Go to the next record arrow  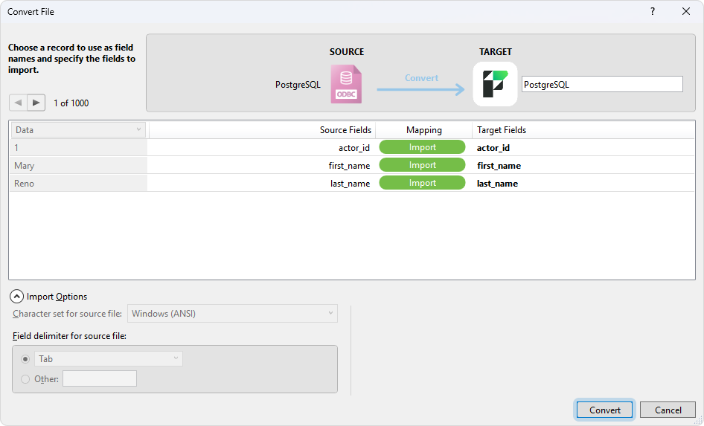36,103
